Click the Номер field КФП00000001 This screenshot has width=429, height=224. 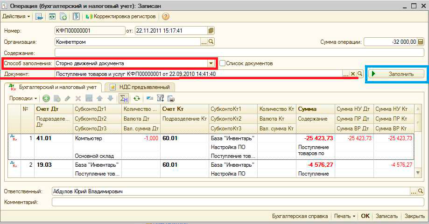click(90, 31)
